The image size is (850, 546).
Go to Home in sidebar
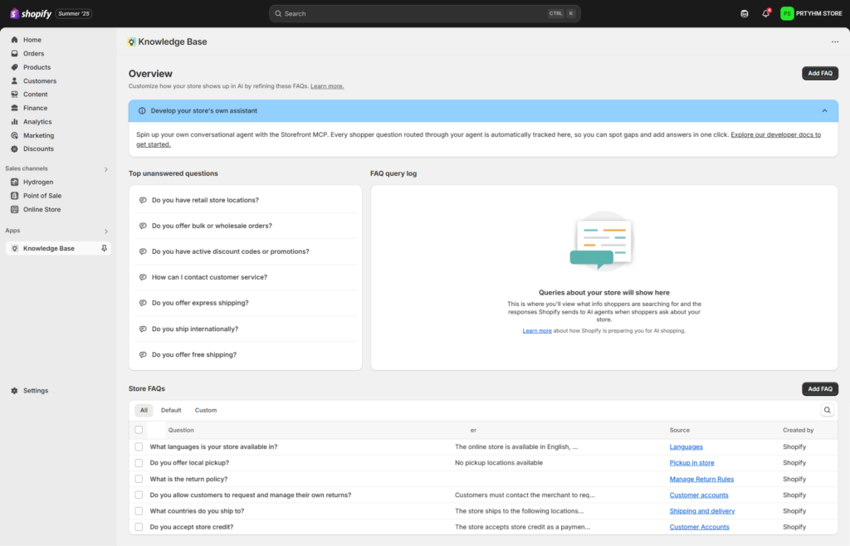(32, 40)
